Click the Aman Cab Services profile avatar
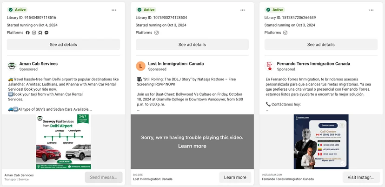Screen dimensions: 385x187 (12, 66)
